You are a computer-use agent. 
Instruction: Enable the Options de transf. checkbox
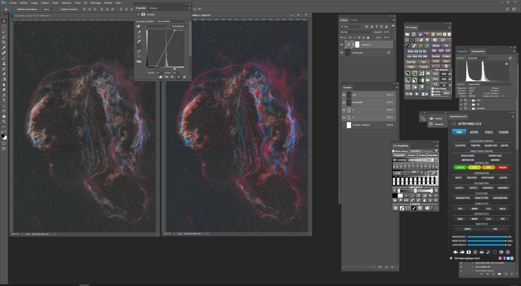pyautogui.click(x=59, y=9)
